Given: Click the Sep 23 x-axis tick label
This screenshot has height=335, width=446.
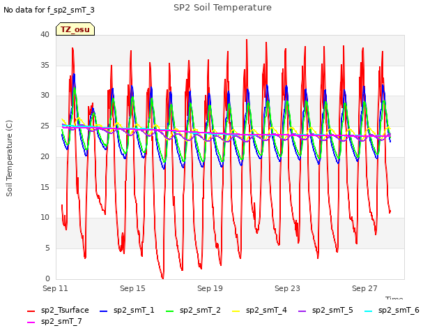Looking at the screenshot, I should [287, 288].
